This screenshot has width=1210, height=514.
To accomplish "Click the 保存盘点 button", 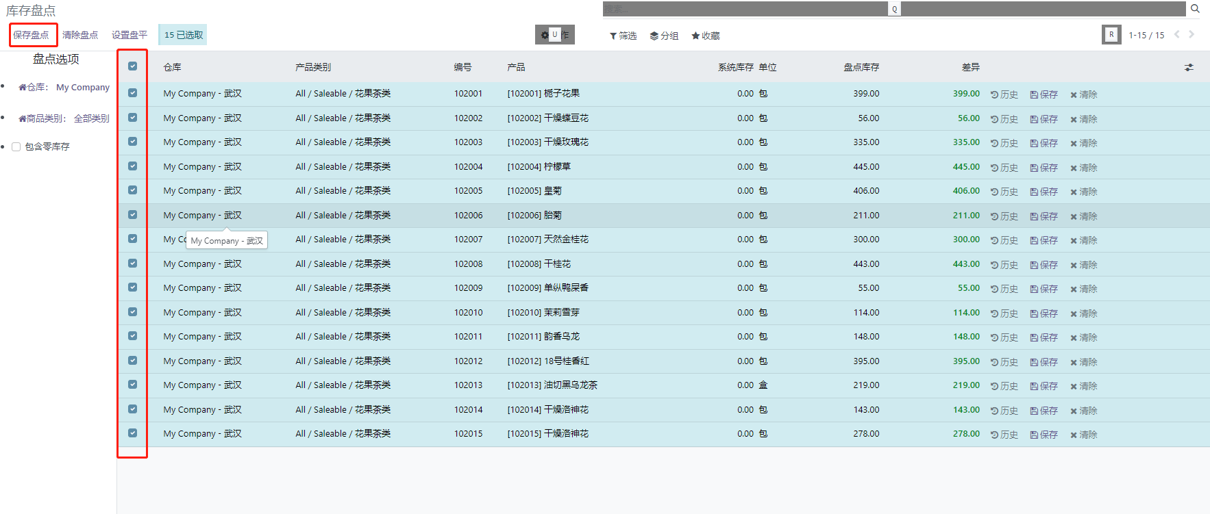I will click(32, 35).
